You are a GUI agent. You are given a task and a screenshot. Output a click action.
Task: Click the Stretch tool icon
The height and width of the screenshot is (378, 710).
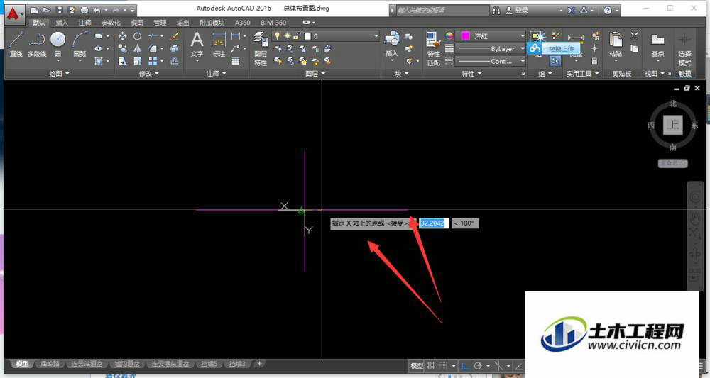tap(122, 60)
